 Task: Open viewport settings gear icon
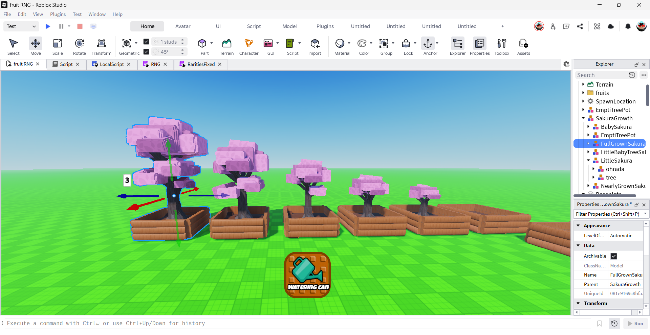click(x=566, y=64)
